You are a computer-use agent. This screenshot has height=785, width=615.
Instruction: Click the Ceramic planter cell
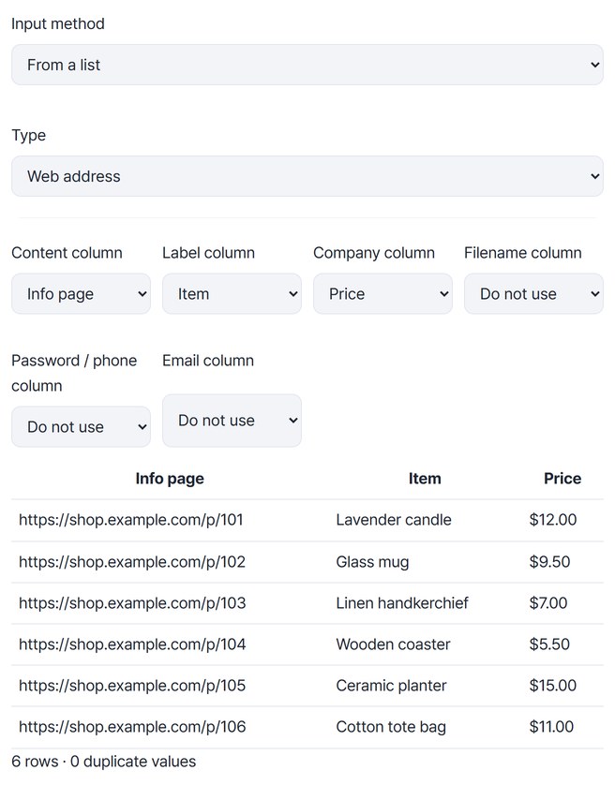coord(391,686)
